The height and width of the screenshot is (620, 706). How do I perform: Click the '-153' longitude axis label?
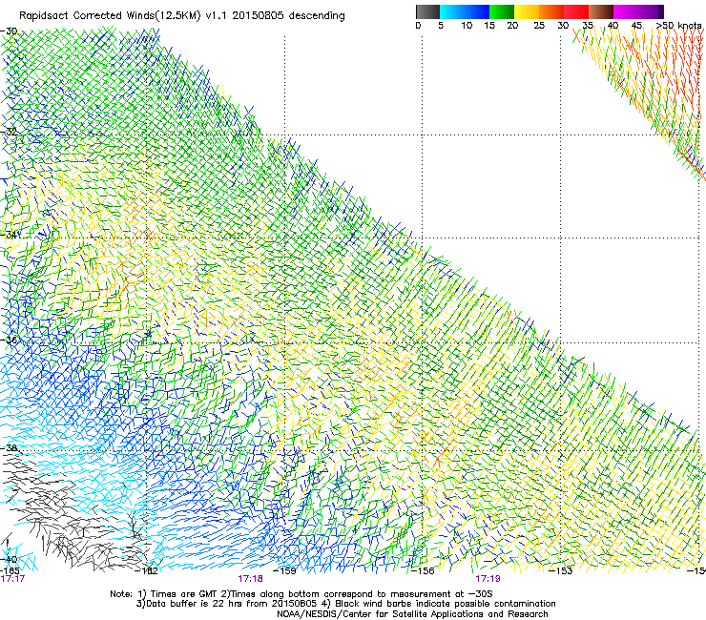(561, 571)
